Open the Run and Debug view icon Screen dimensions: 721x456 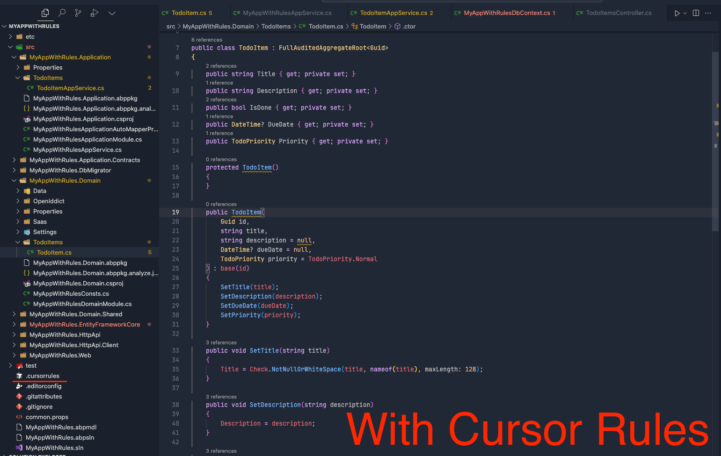(95, 13)
